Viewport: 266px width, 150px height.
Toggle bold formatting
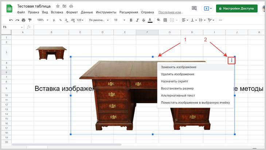(131, 20)
